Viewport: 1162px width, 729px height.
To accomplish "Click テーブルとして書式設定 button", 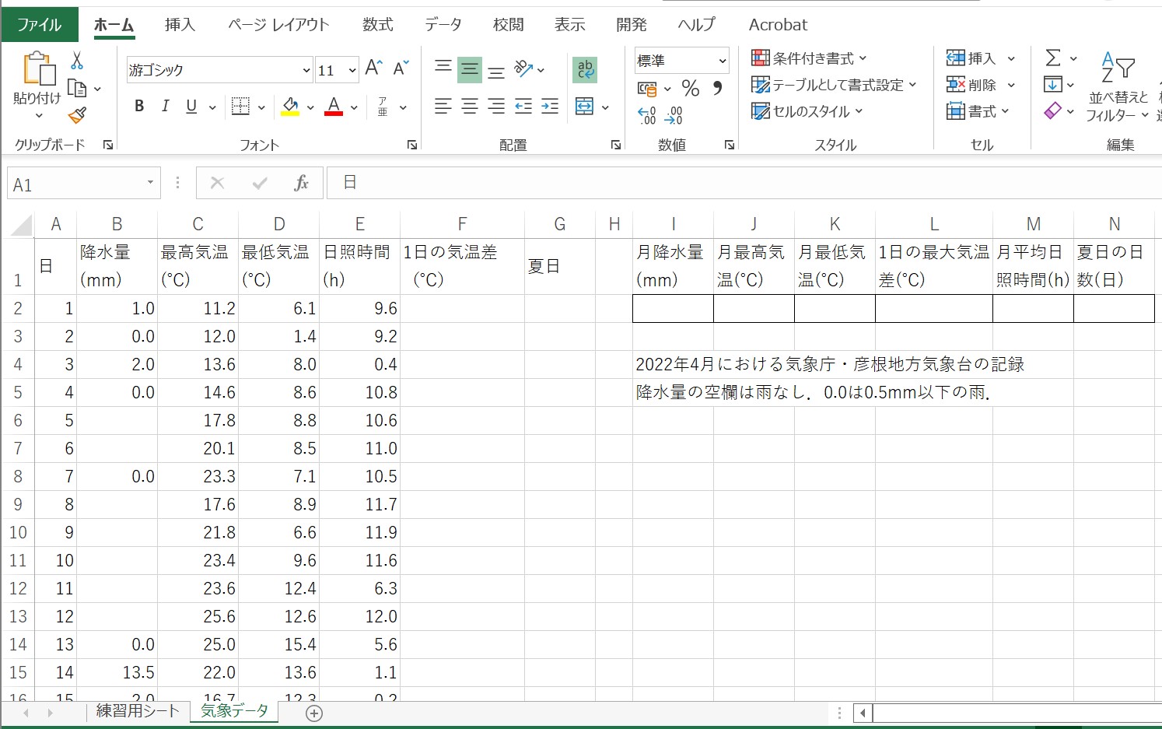I will pos(834,85).
